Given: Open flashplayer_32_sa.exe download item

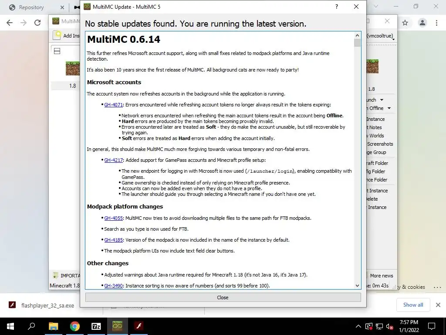Looking at the screenshot, I should click(x=47, y=305).
